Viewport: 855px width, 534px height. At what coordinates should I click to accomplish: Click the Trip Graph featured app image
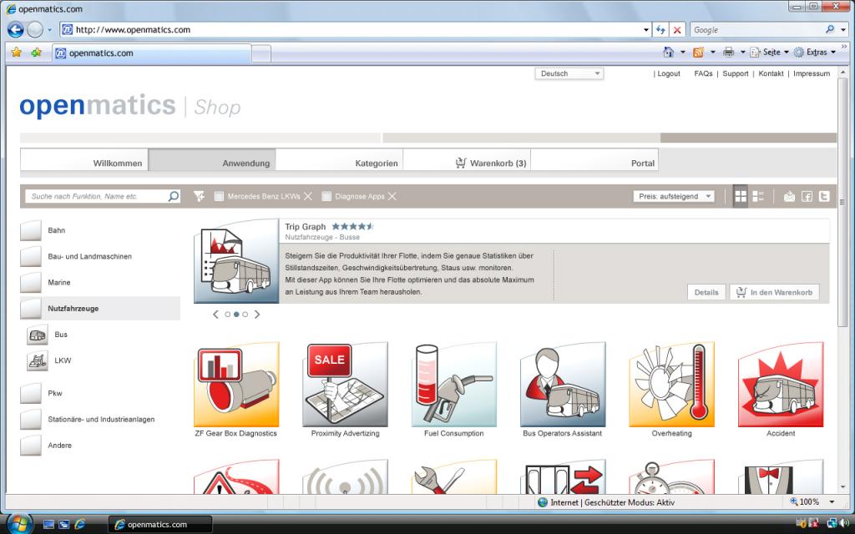click(x=236, y=261)
